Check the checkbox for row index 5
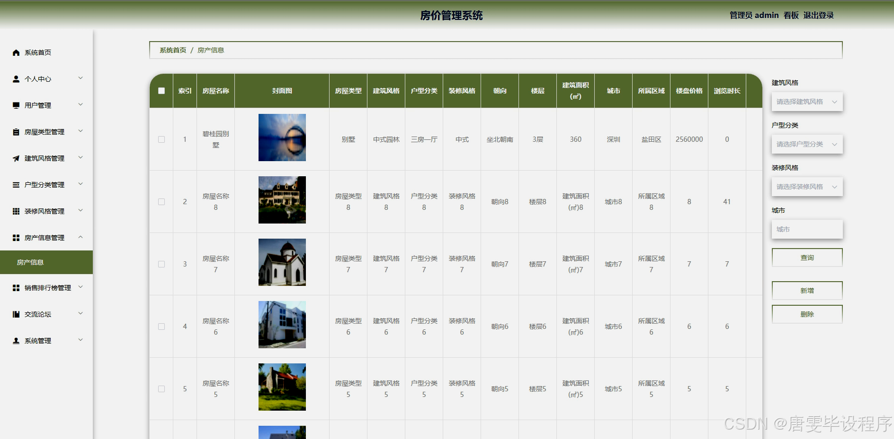The height and width of the screenshot is (439, 894). click(161, 389)
